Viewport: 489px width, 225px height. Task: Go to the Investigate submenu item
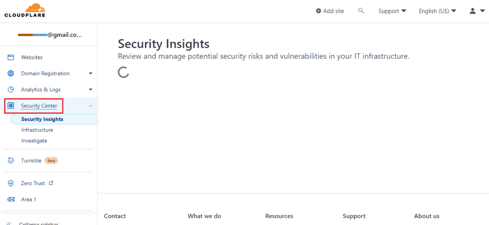coord(34,141)
